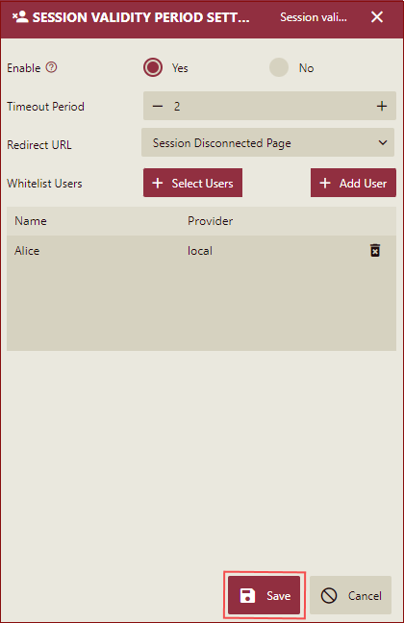Click the plus icon on Add User
This screenshot has width=404, height=623.
pos(325,183)
